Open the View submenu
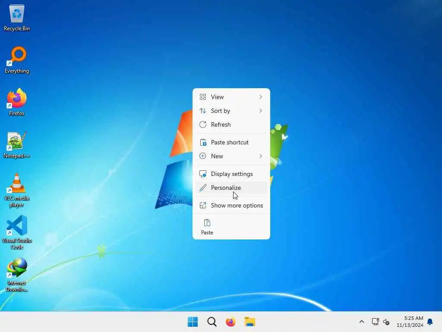This screenshot has width=442, height=332. [231, 97]
